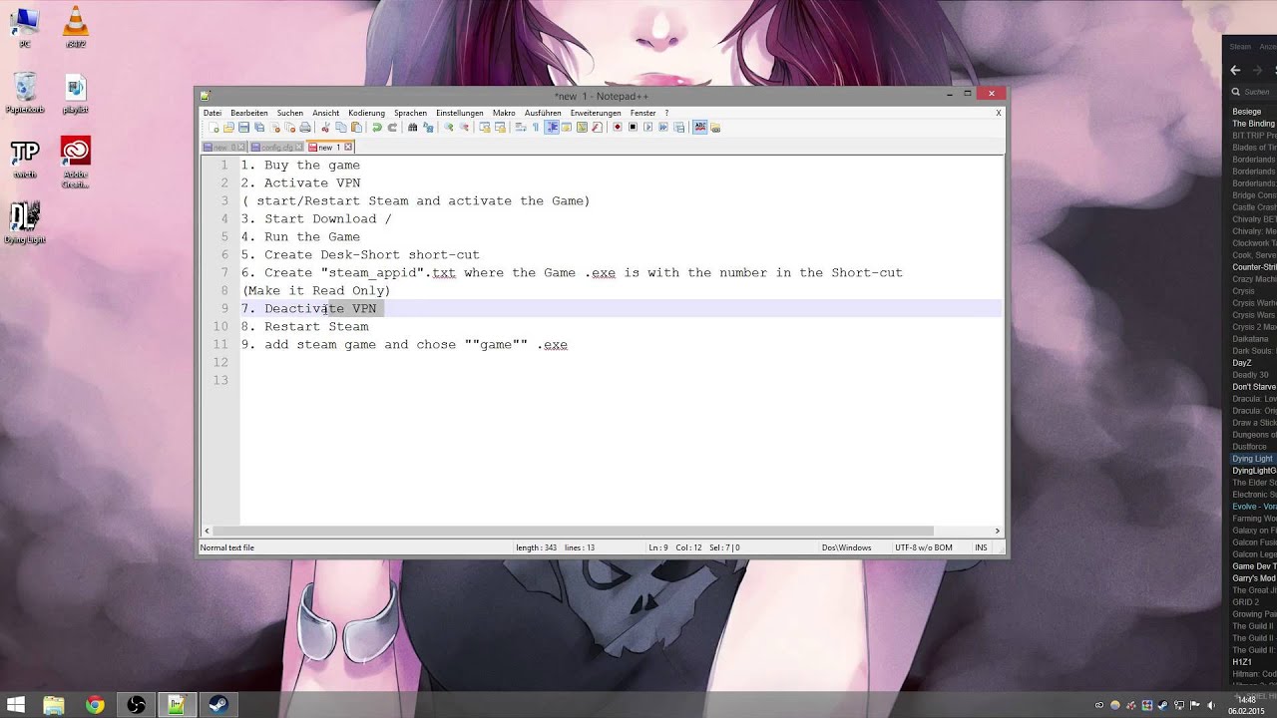Click the Playback macro icon
The width and height of the screenshot is (1277, 718).
[x=648, y=127]
